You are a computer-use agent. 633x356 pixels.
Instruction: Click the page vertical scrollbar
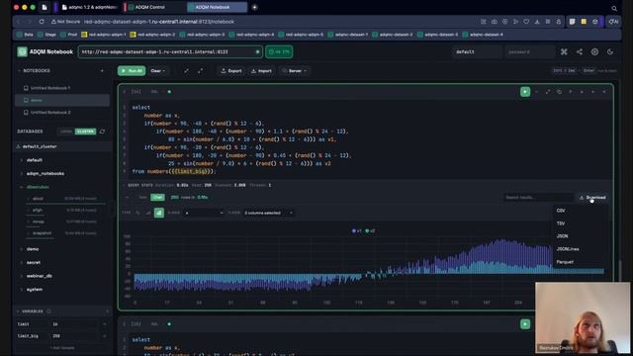[x=621, y=270]
